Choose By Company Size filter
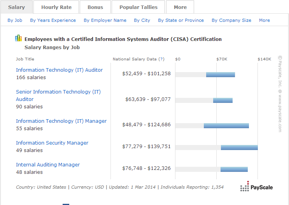Viewport: 289px width, 205px height. 231,20
